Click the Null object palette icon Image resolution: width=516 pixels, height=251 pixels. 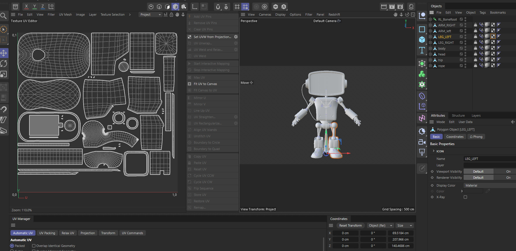[422, 16]
